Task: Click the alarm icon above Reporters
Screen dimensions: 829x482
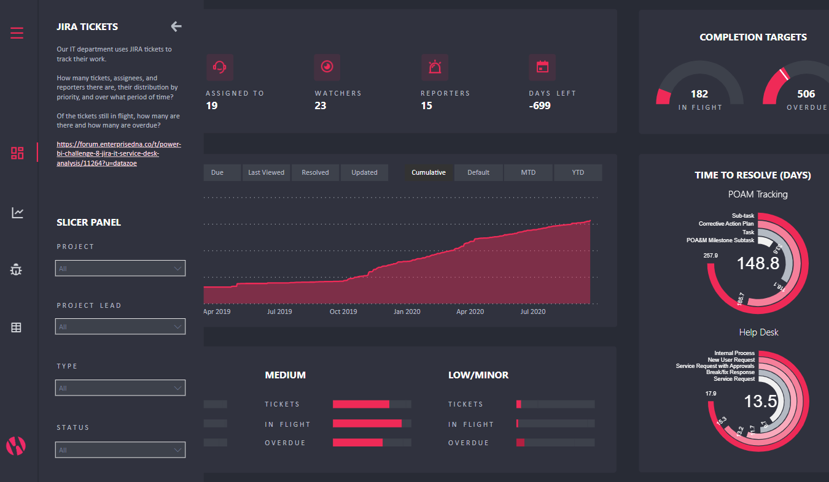Action: click(434, 67)
